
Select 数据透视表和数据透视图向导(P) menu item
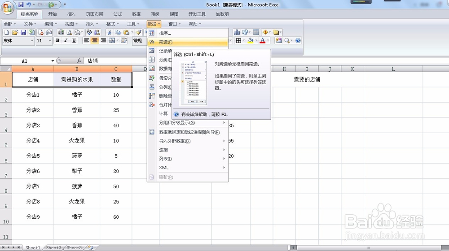(x=188, y=132)
